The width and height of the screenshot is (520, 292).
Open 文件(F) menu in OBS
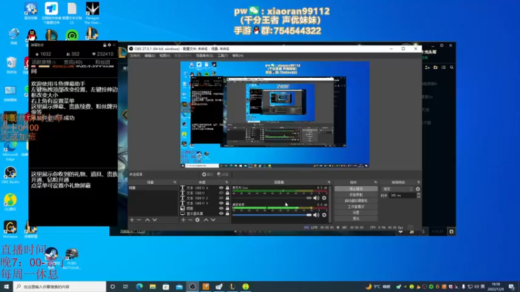coord(135,56)
